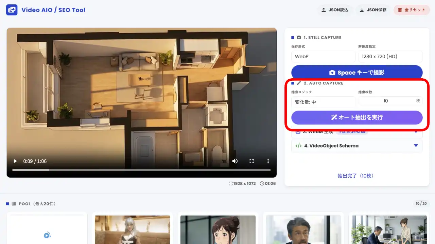435x244 pixels.
Task: Play the video in the player
Action: (x=15, y=161)
